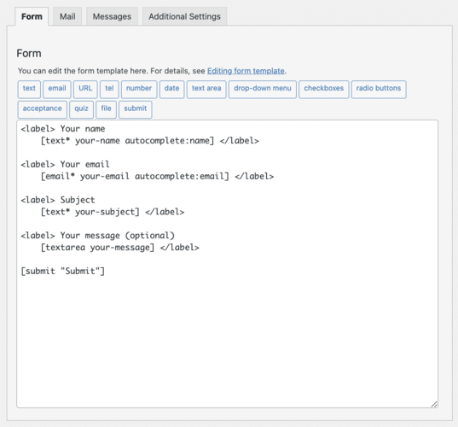This screenshot has height=427, width=458.
Task: Open the Additional Settings tab
Action: (184, 17)
